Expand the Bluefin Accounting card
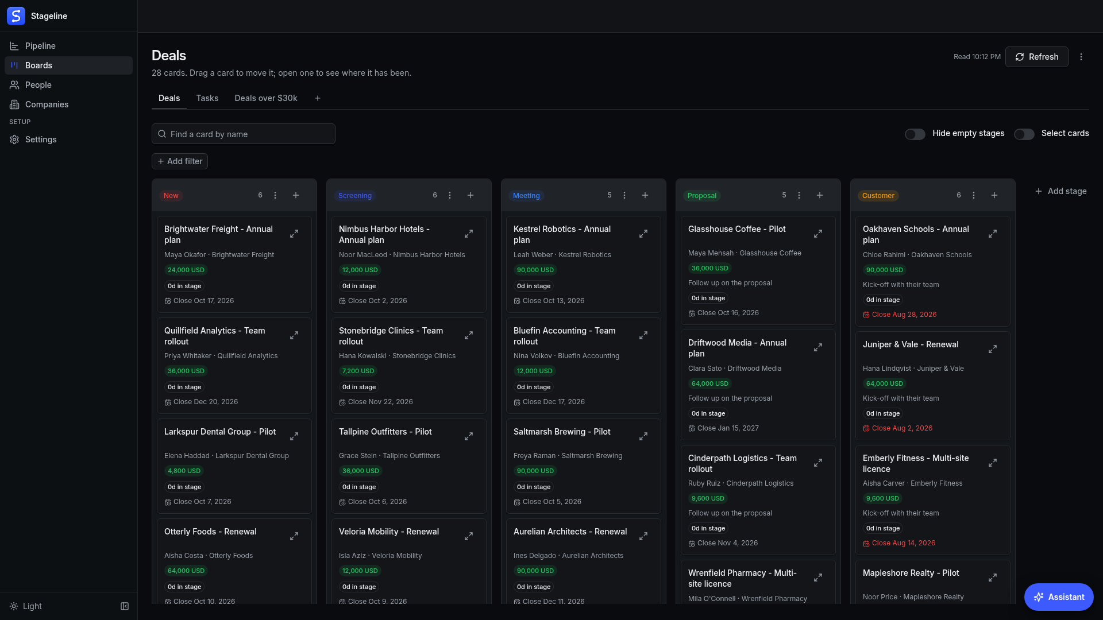 coord(643,335)
